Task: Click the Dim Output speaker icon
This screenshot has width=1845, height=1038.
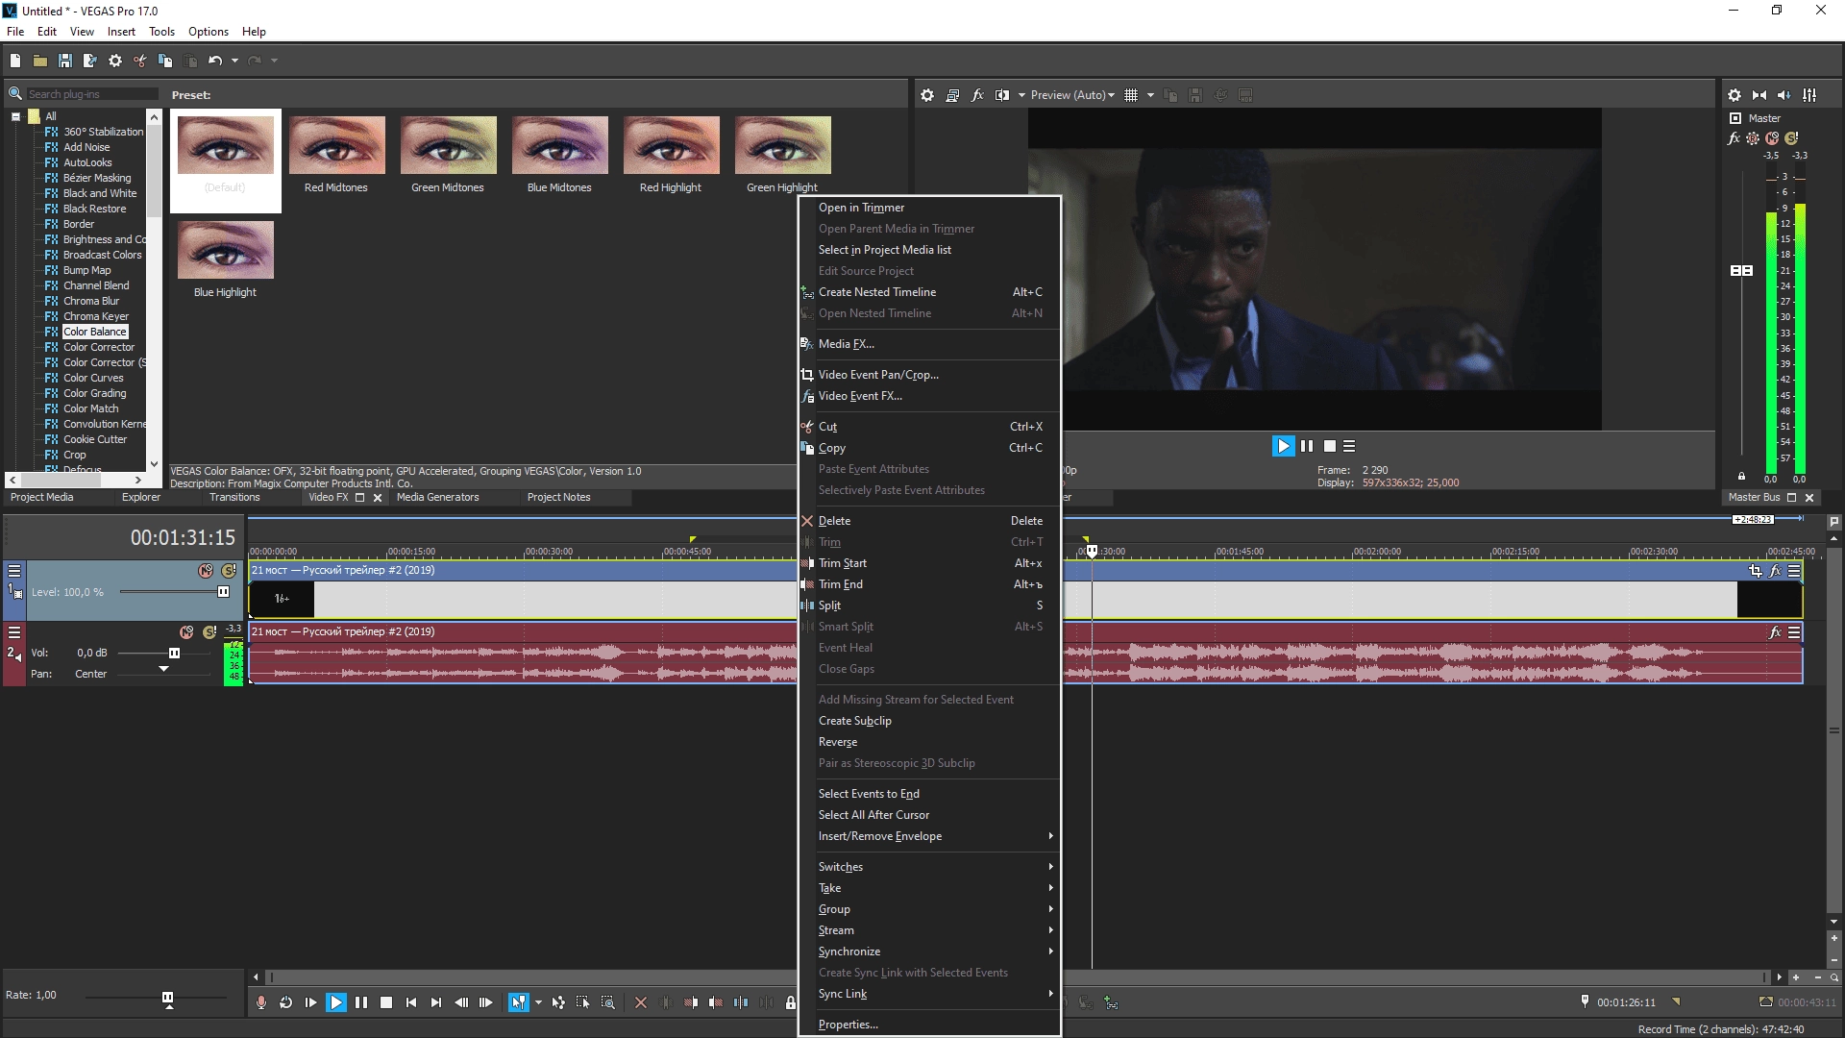Action: pos(1784,95)
